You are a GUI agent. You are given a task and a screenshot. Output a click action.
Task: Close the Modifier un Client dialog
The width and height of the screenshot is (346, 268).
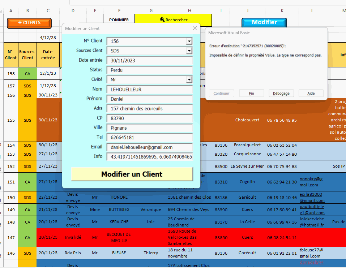[x=195, y=28]
